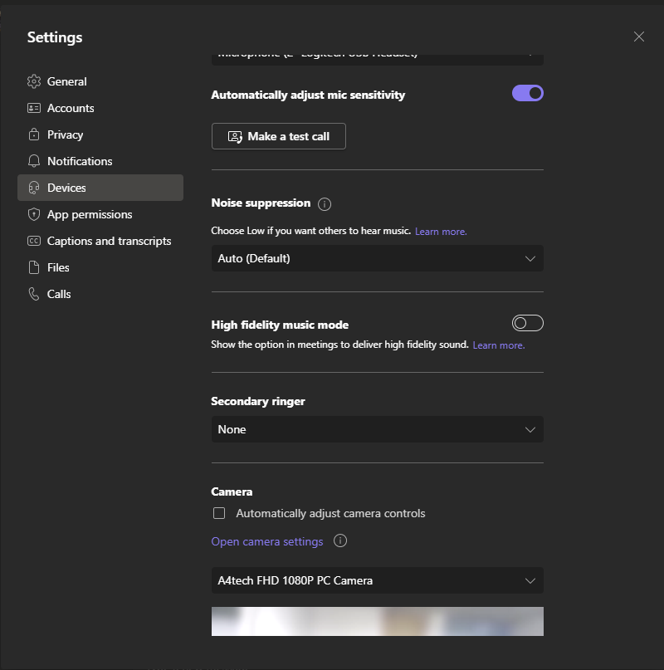Click the Make a test call button
Viewport: 664px width, 670px height.
tap(278, 136)
